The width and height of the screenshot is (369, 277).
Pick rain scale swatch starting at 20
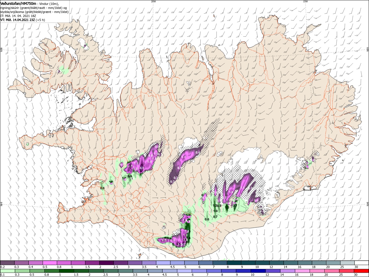[331, 271]
